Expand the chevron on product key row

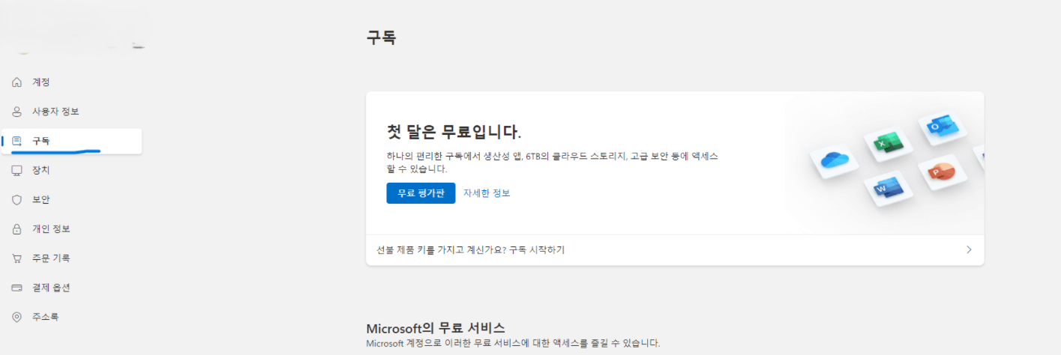click(x=969, y=250)
